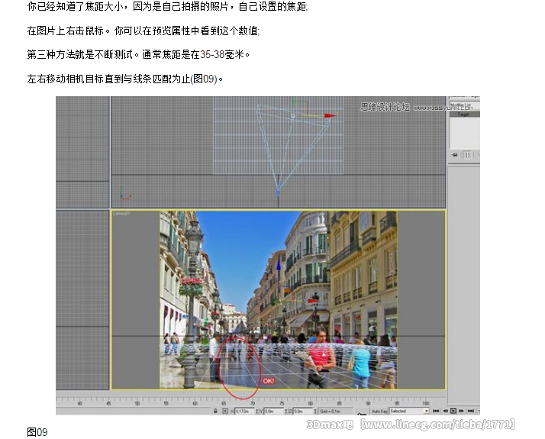Go to start frame playback button
545x439 pixels.
(x=436, y=412)
